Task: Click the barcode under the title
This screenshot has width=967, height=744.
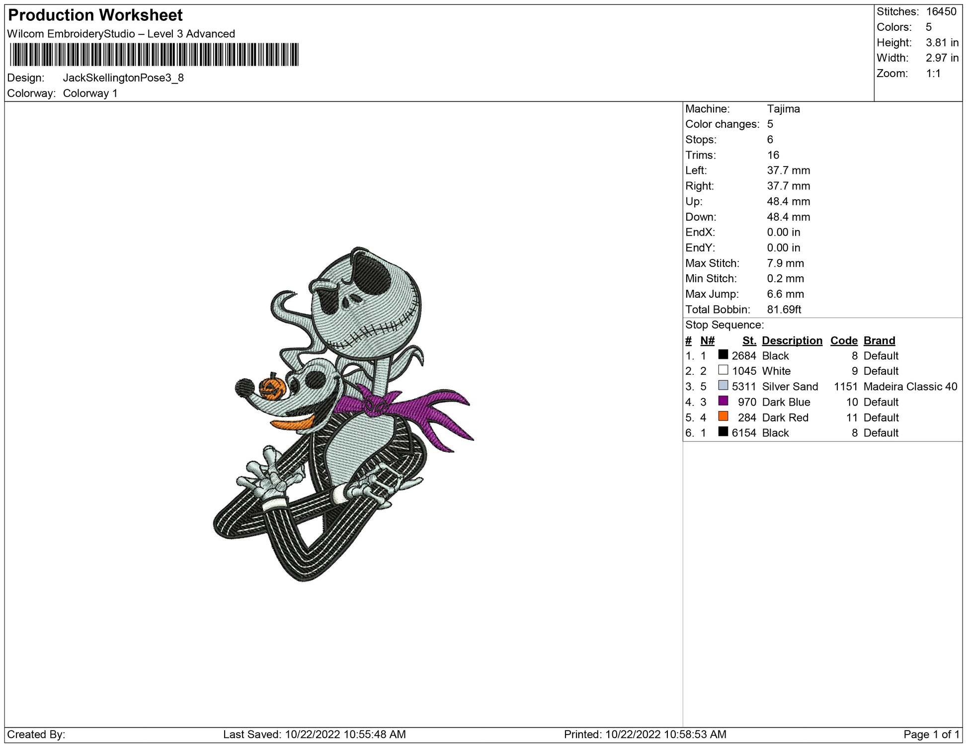Action: click(154, 55)
